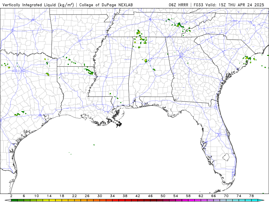Click the "70" value on the color scale

(226, 196)
